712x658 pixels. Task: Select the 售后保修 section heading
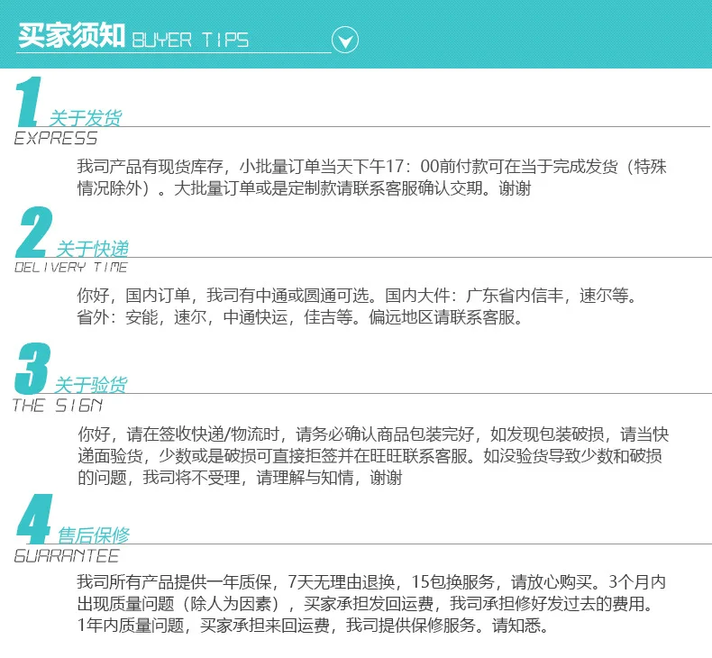[94, 535]
